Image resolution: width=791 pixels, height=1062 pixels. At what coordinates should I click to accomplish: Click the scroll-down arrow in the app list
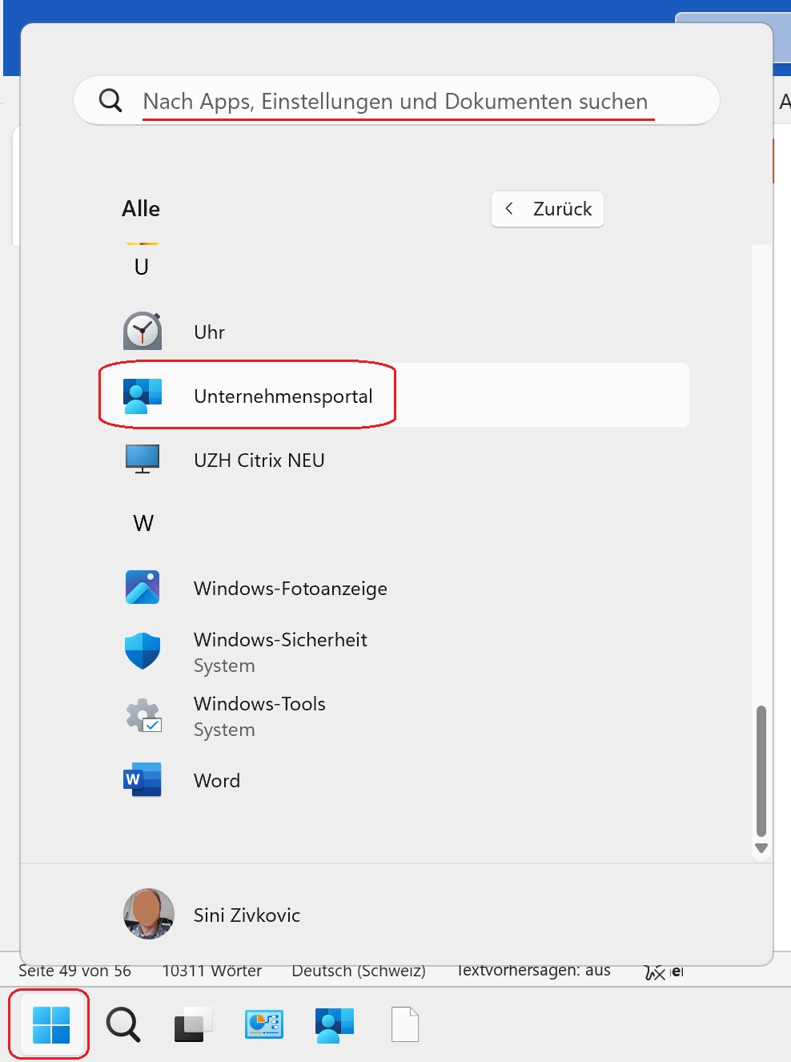click(x=761, y=847)
